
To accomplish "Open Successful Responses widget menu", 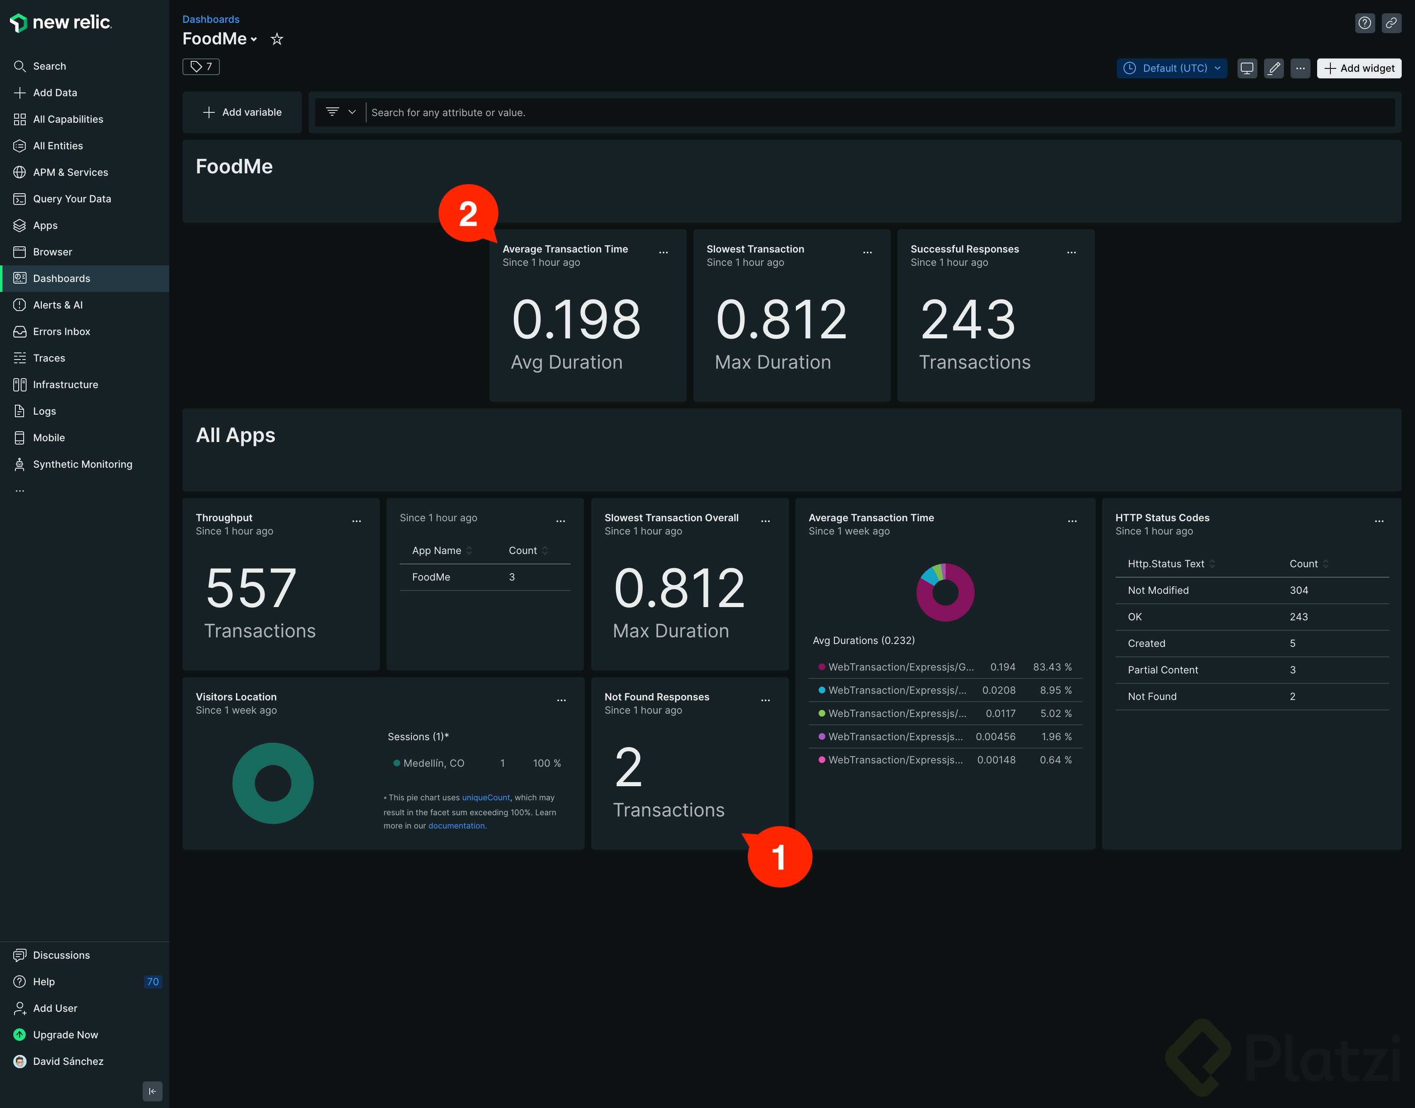I will pyautogui.click(x=1072, y=253).
